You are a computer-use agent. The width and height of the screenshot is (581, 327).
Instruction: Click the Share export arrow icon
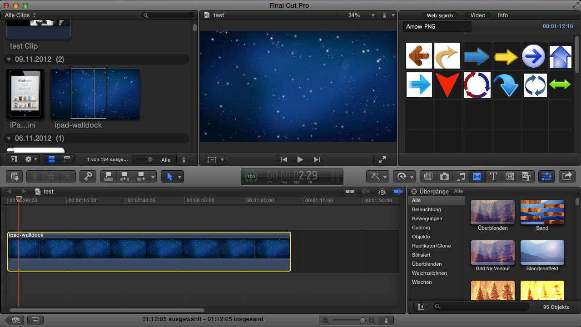[x=567, y=176]
